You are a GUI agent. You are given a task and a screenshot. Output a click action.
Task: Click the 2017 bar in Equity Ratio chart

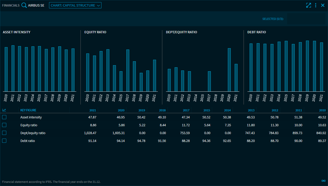point(128,70)
